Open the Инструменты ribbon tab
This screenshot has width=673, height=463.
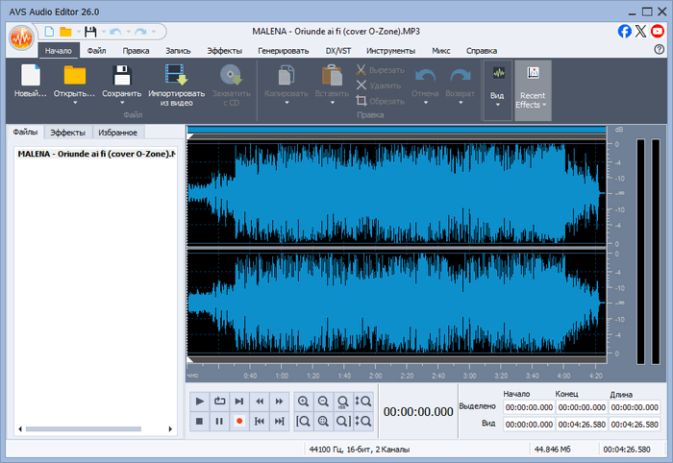click(x=390, y=50)
